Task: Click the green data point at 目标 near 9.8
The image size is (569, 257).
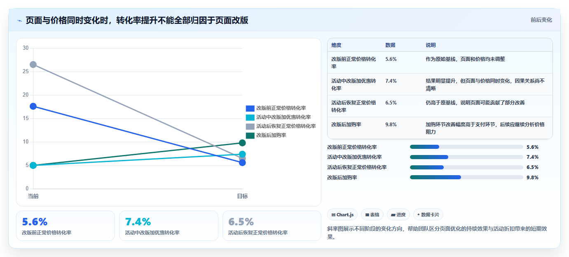Action: [242, 143]
